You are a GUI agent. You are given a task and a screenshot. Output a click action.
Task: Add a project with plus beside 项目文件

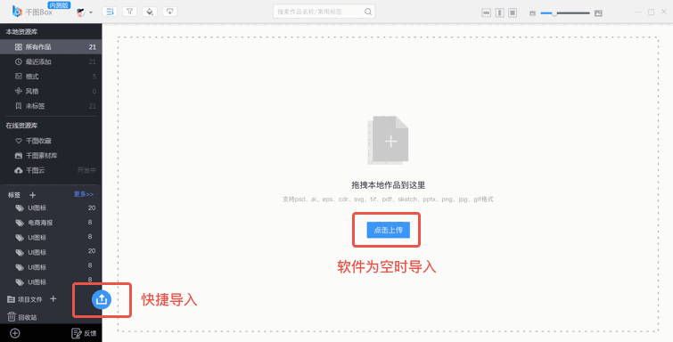coord(53,298)
